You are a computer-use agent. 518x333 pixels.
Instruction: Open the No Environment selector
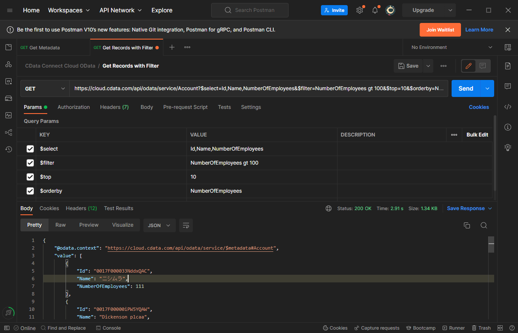click(x=452, y=47)
